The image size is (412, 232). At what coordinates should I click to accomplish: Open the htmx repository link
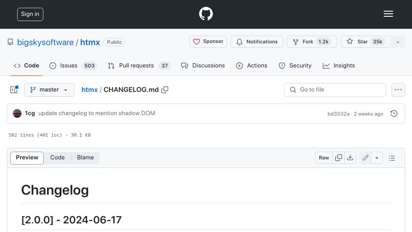click(x=90, y=42)
